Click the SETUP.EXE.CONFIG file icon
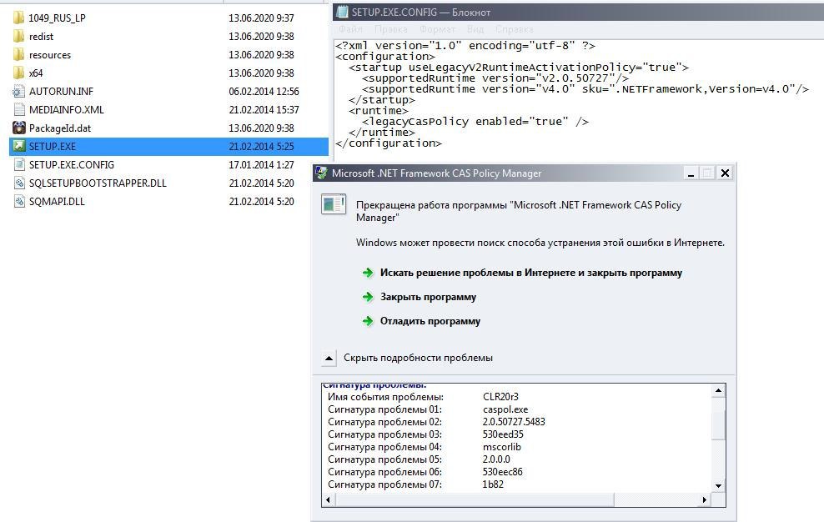824x522 pixels. pyautogui.click(x=19, y=164)
